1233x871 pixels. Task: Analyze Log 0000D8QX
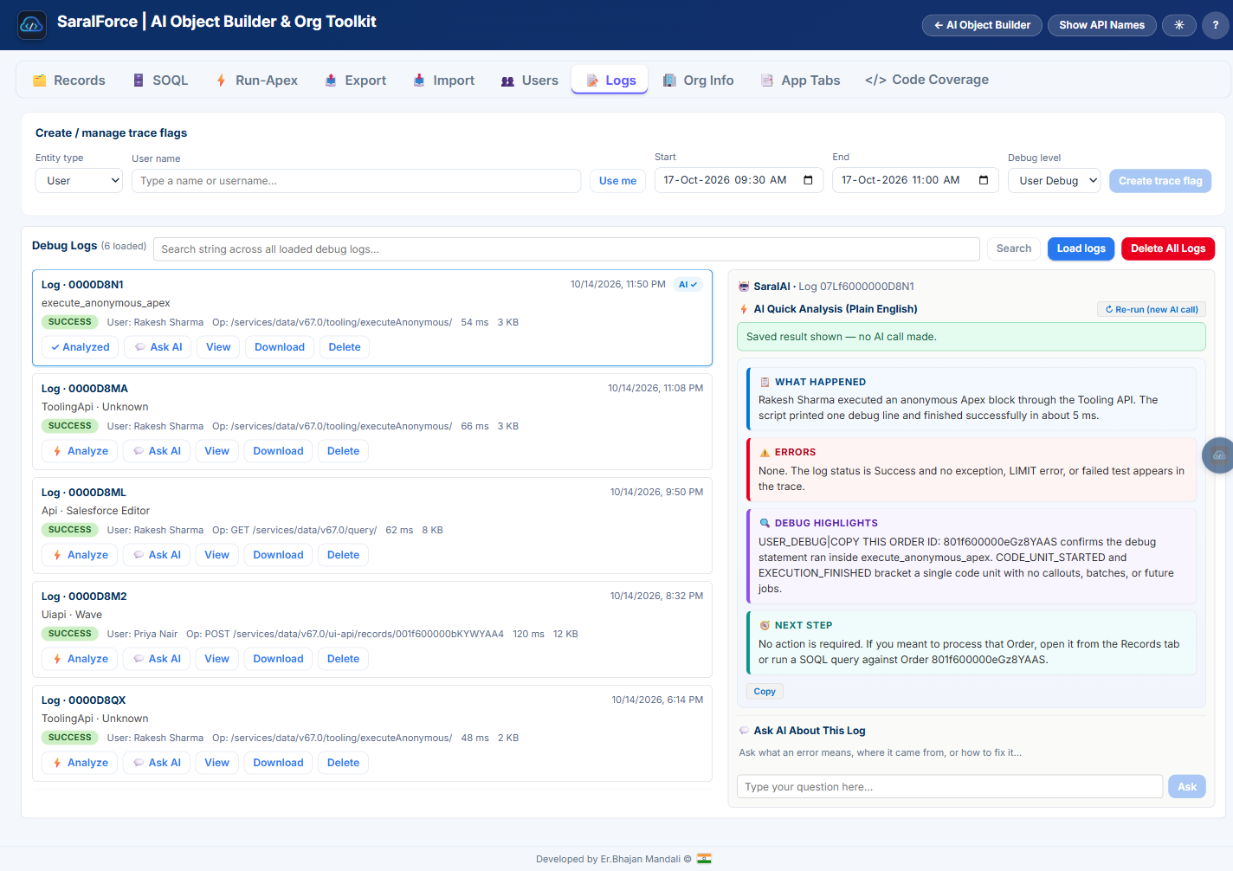coord(80,763)
